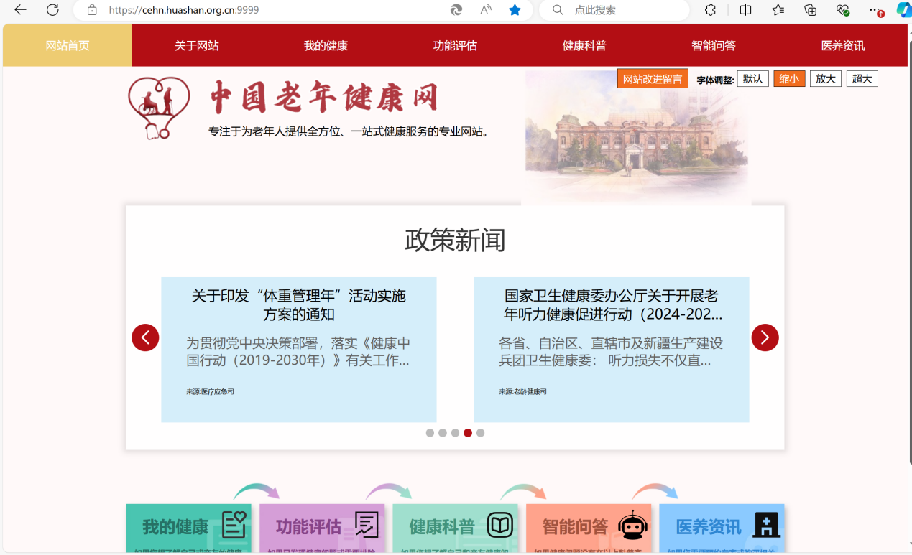Set font size to 放大
912x555 pixels.
click(x=825, y=79)
